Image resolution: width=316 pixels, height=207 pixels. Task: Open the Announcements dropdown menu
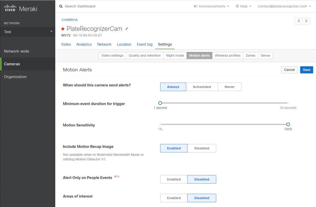[211, 6]
